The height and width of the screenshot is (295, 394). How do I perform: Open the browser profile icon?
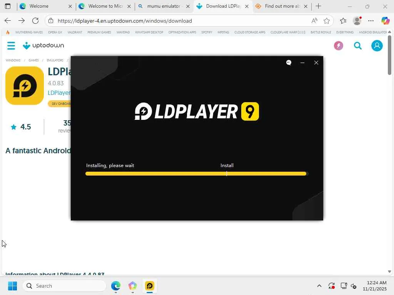tap(357, 21)
